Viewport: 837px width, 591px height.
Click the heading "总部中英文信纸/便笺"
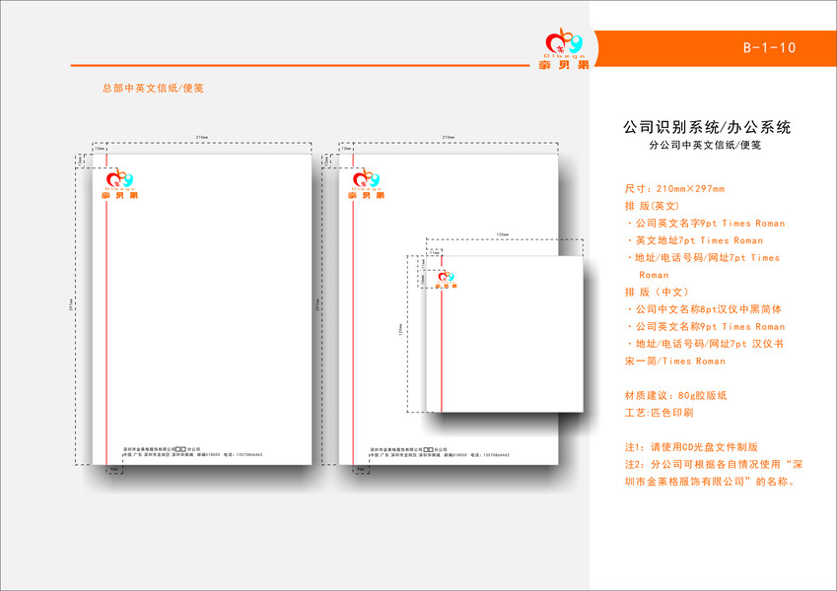click(x=153, y=88)
